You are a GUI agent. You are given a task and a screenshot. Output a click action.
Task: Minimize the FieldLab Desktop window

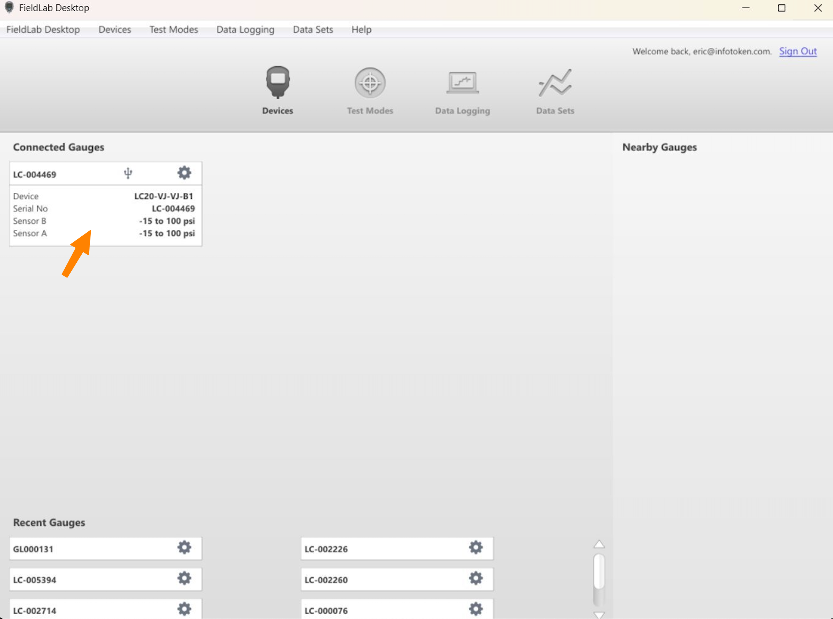tap(746, 8)
